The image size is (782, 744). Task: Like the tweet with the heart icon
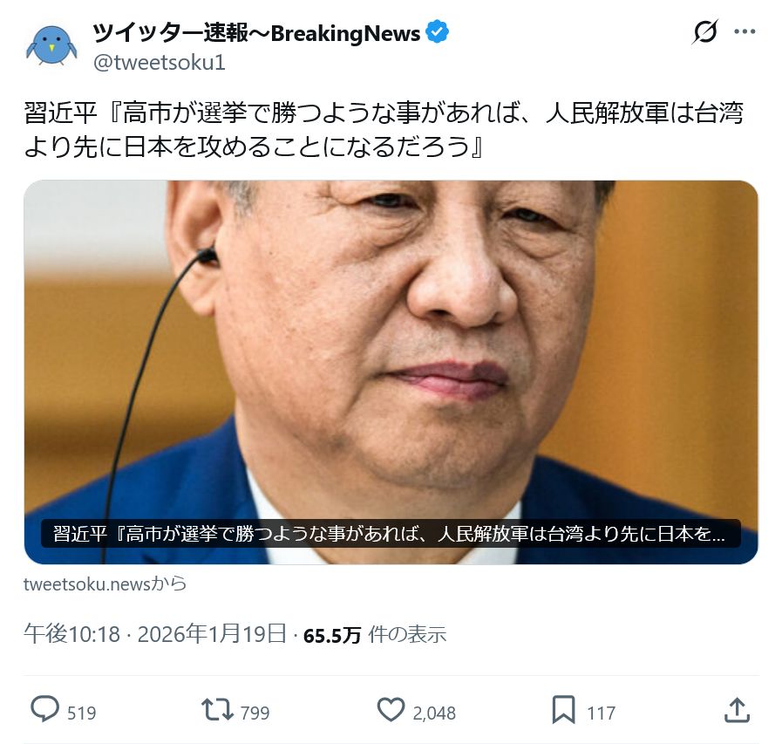coord(391,710)
